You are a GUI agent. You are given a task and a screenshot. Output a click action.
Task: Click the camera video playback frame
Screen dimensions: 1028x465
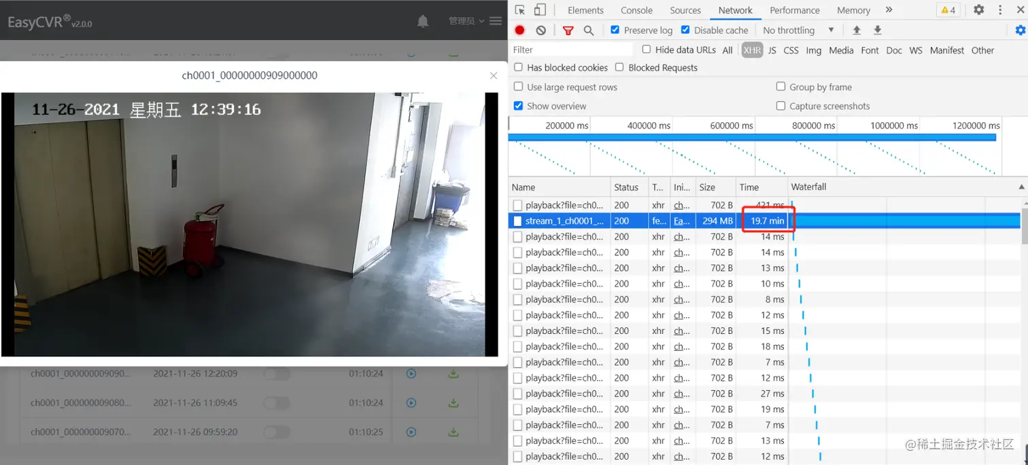tap(250, 224)
